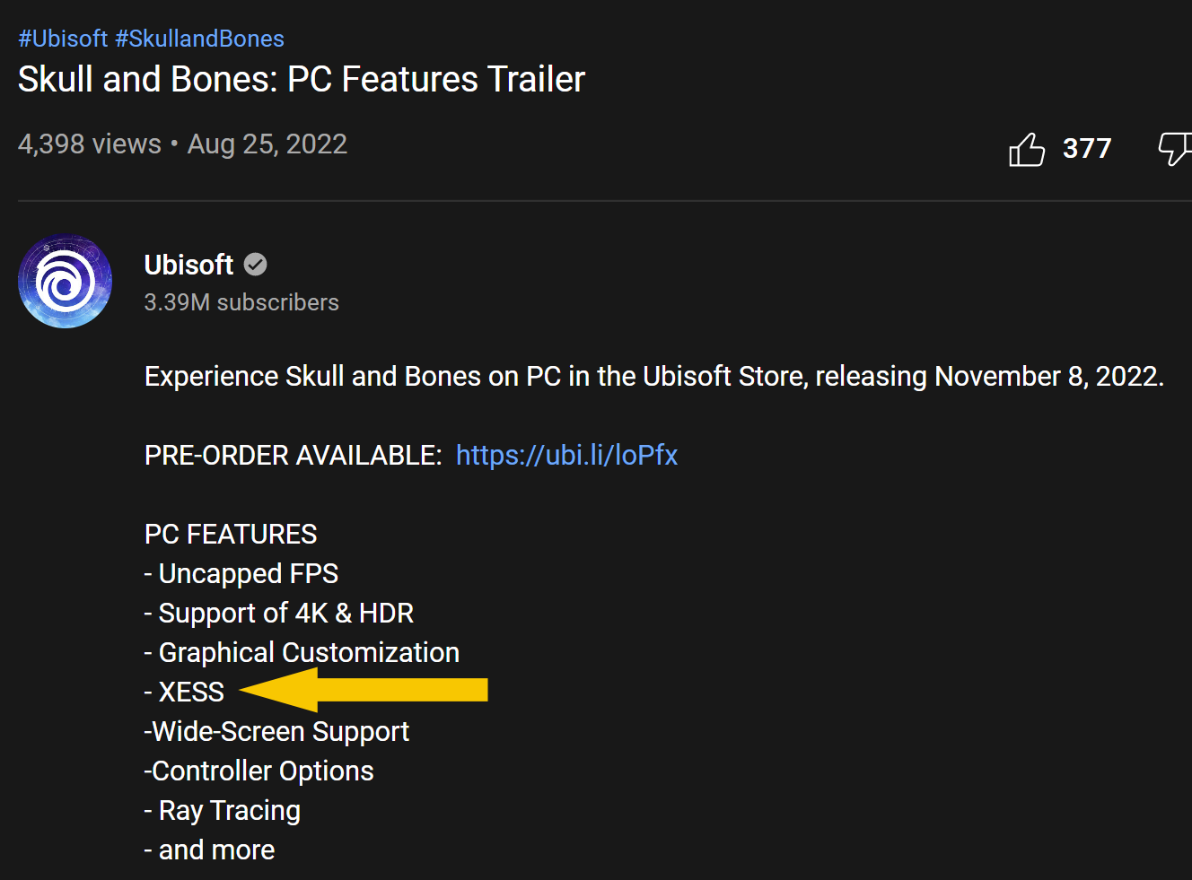The width and height of the screenshot is (1192, 880).
Task: Click the Controller Options line
Action: (x=259, y=771)
